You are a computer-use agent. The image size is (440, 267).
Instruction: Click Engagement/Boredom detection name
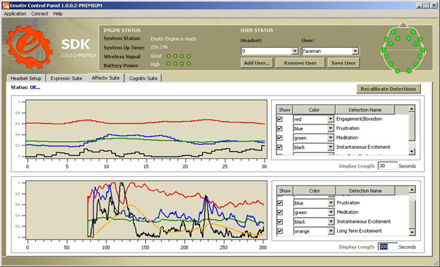(359, 119)
